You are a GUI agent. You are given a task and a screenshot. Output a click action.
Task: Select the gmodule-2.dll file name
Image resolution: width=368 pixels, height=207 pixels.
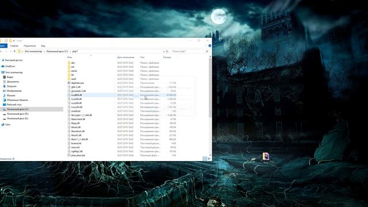78,91
